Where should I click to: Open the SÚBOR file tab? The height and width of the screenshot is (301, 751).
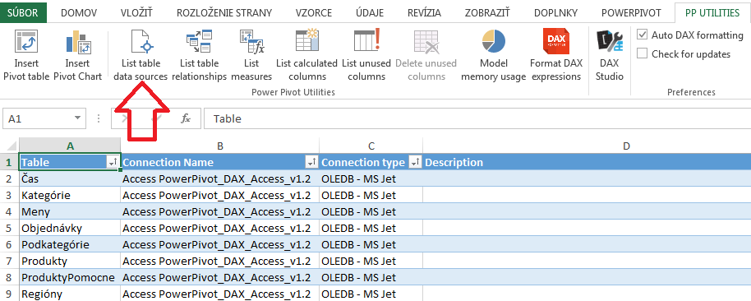pos(23,13)
